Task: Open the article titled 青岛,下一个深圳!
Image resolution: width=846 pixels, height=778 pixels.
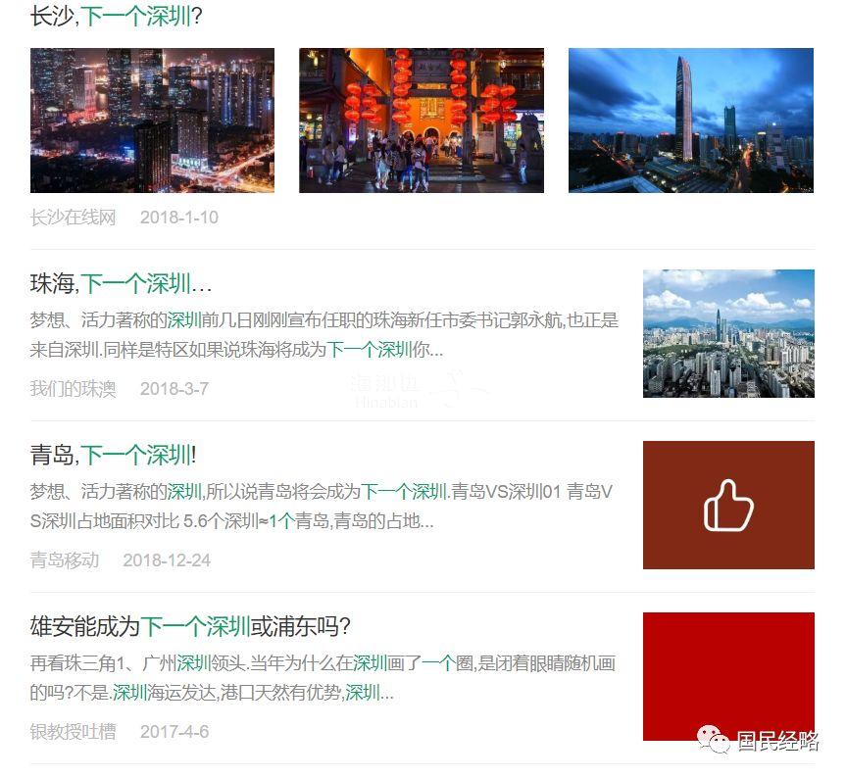Action: [114, 455]
